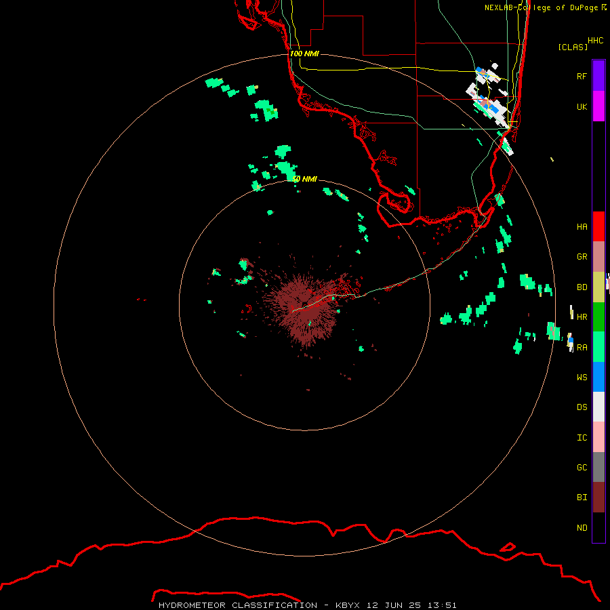Click the IC legend label
This screenshot has width=610, height=610.
tap(582, 437)
